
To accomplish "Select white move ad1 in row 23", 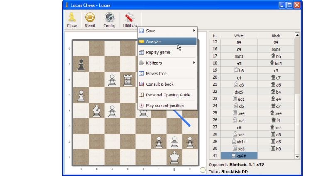I will 239,99.
